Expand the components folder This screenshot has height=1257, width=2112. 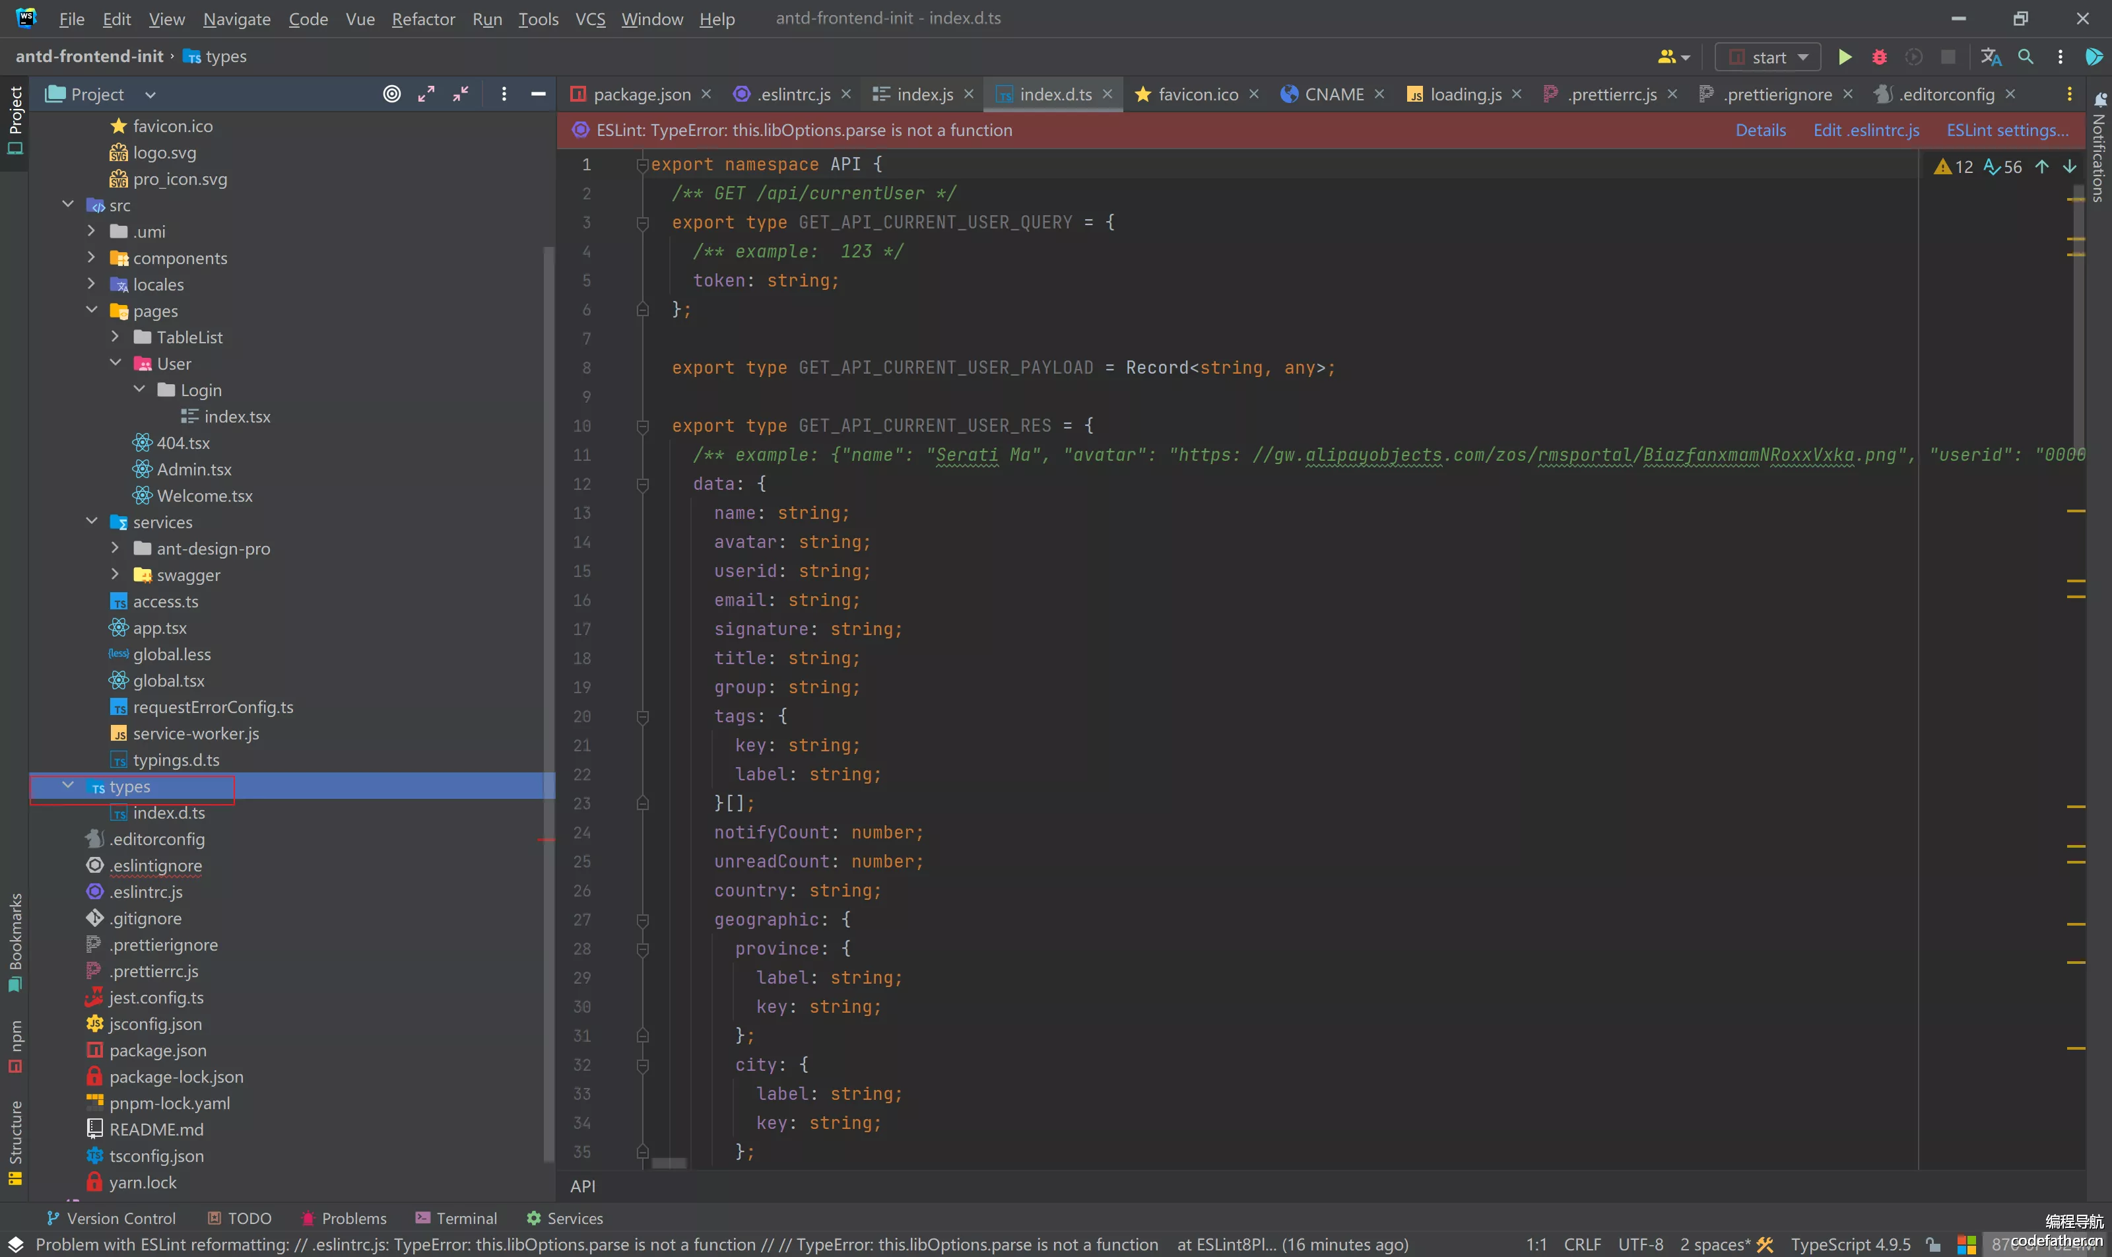point(92,257)
